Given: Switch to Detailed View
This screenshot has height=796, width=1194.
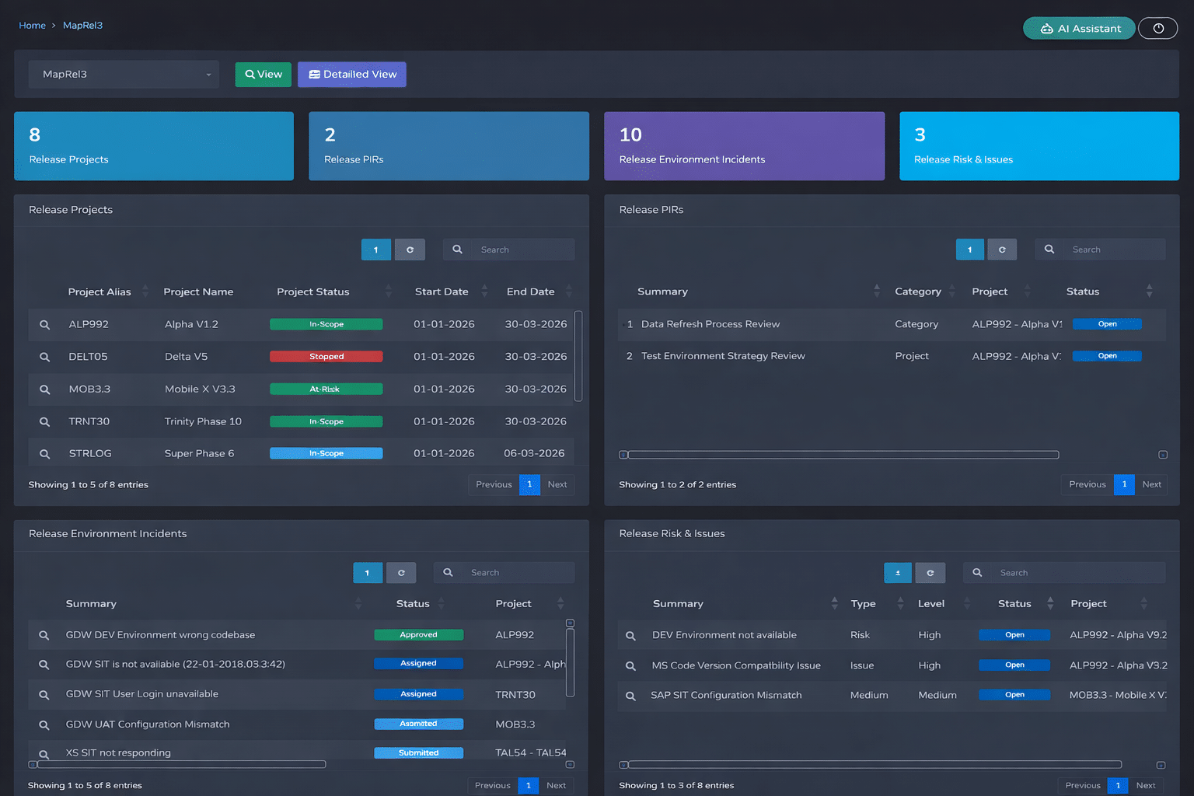Looking at the screenshot, I should [x=352, y=75].
